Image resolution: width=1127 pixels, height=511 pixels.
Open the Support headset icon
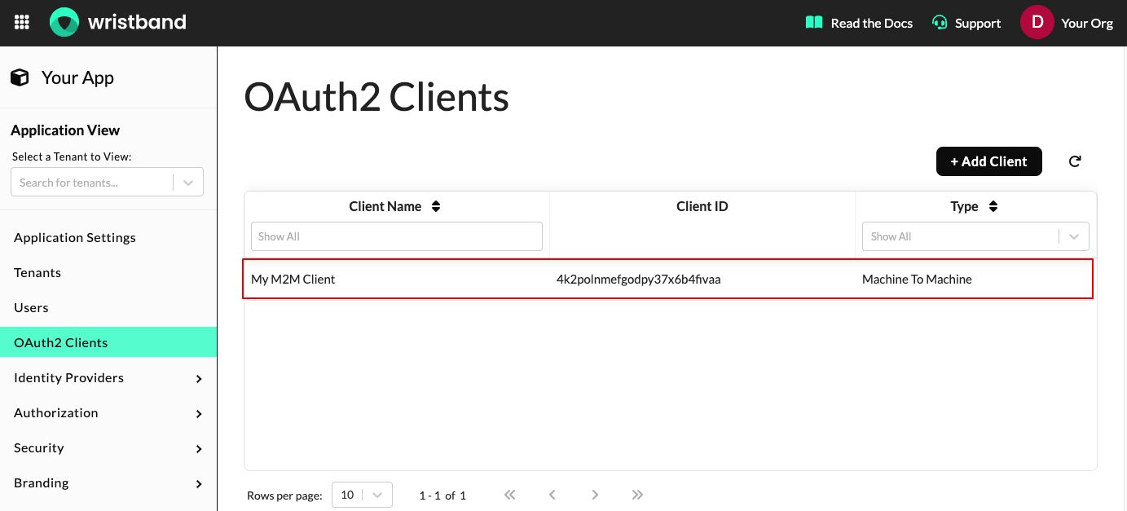coord(939,23)
